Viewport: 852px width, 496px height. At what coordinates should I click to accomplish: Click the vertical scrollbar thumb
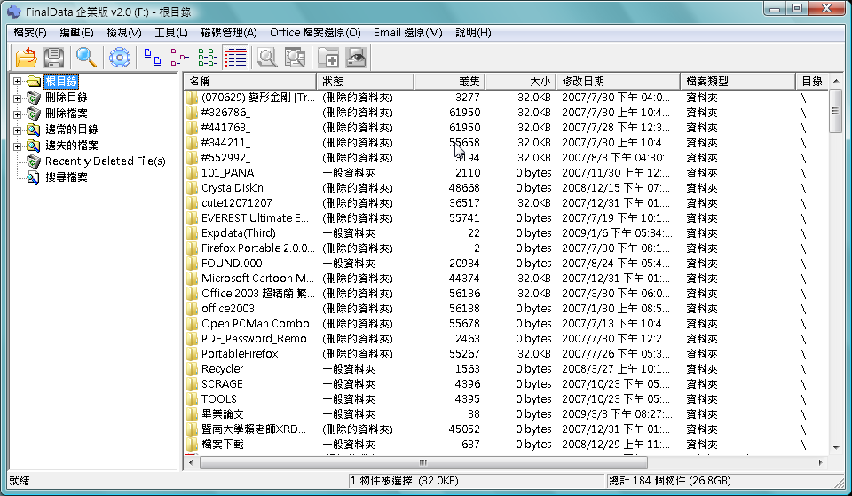(836, 111)
